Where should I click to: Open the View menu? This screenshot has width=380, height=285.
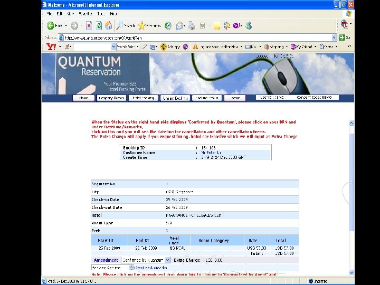[71, 14]
